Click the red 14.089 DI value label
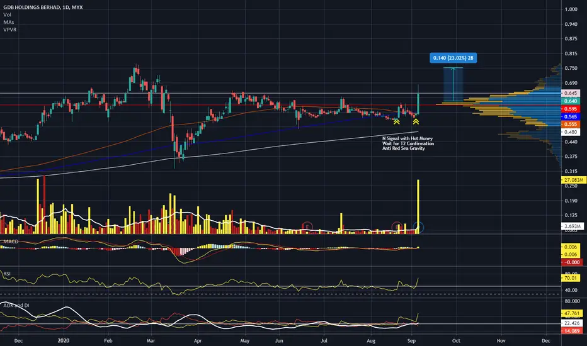 click(572, 331)
